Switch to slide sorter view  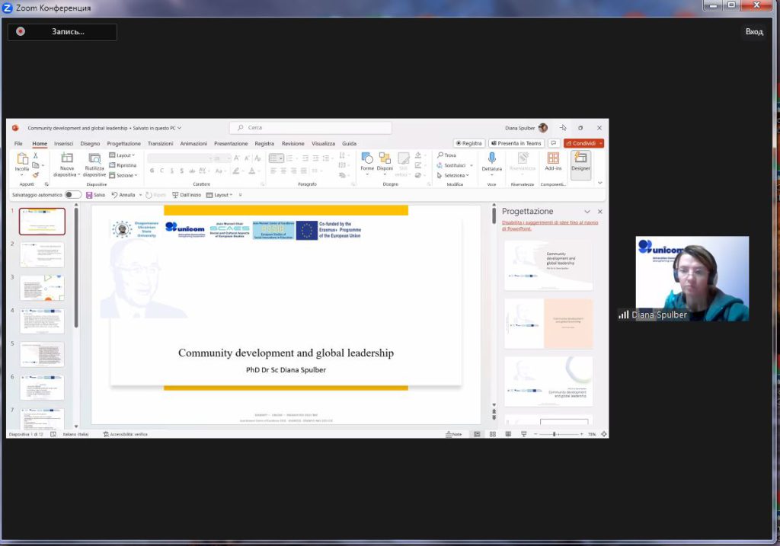tap(493, 434)
